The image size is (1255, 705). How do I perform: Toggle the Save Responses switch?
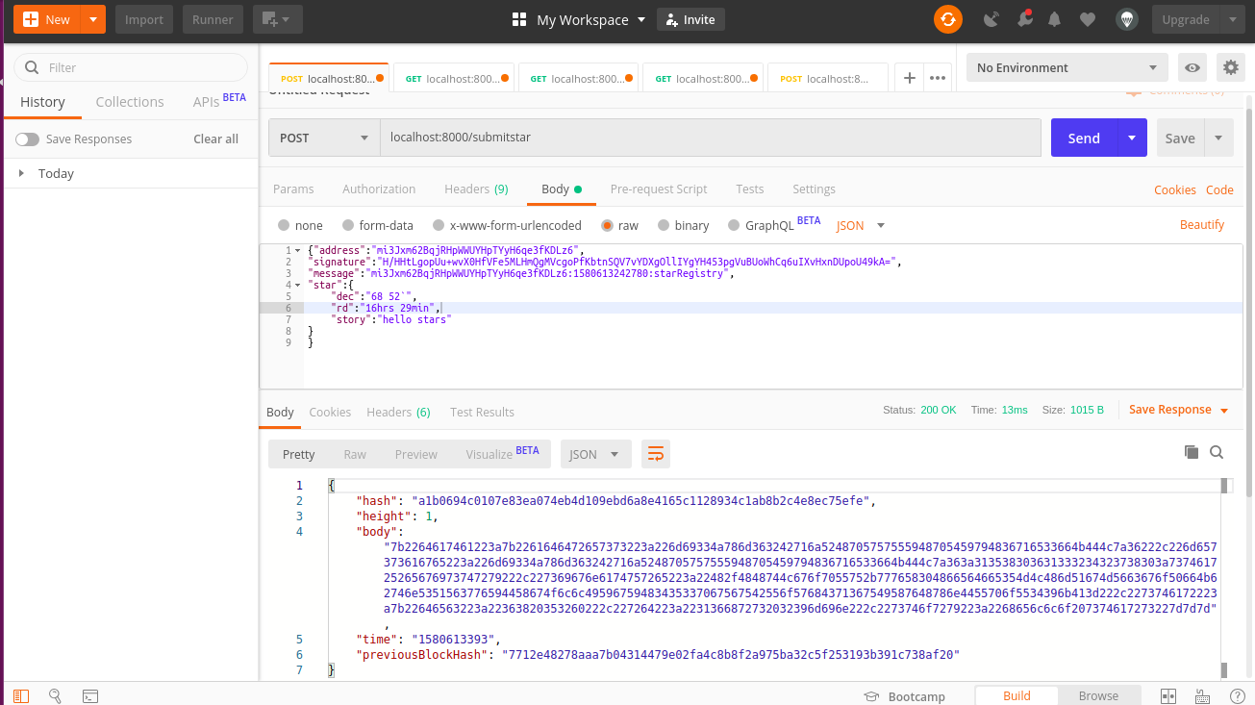click(x=27, y=139)
